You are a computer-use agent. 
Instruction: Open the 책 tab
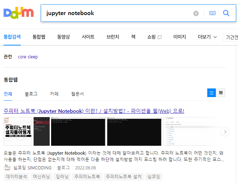tap(133, 37)
